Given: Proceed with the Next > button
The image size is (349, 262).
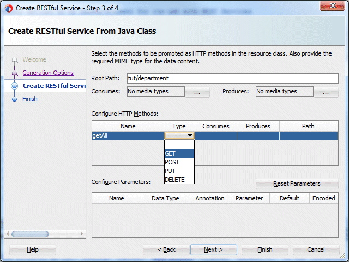Looking at the screenshot, I should [213, 249].
